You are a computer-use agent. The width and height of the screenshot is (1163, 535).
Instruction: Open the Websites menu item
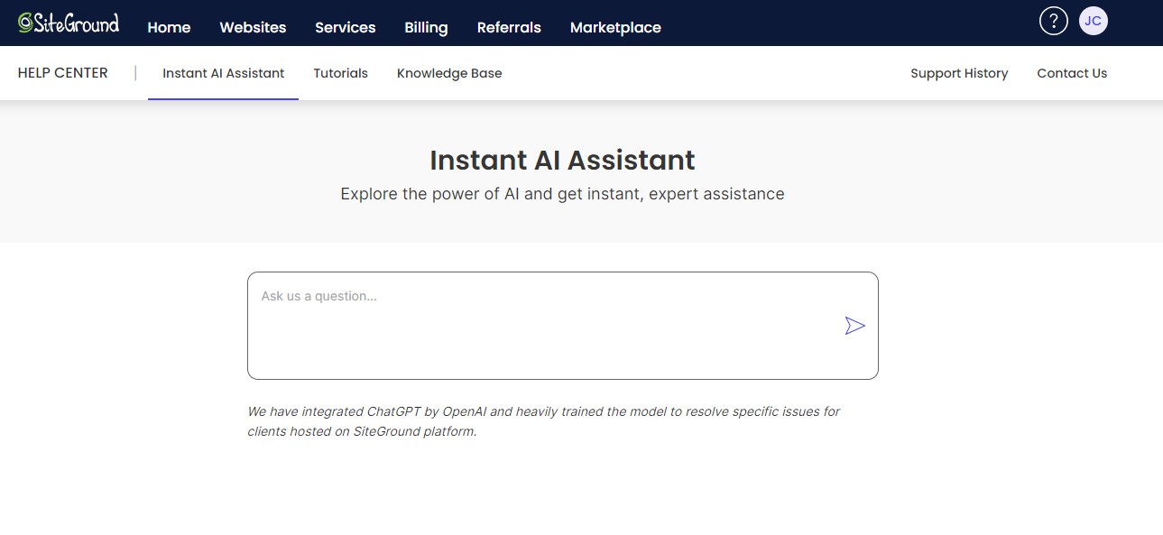coord(253,27)
